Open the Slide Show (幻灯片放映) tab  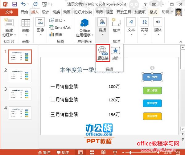(83, 12)
